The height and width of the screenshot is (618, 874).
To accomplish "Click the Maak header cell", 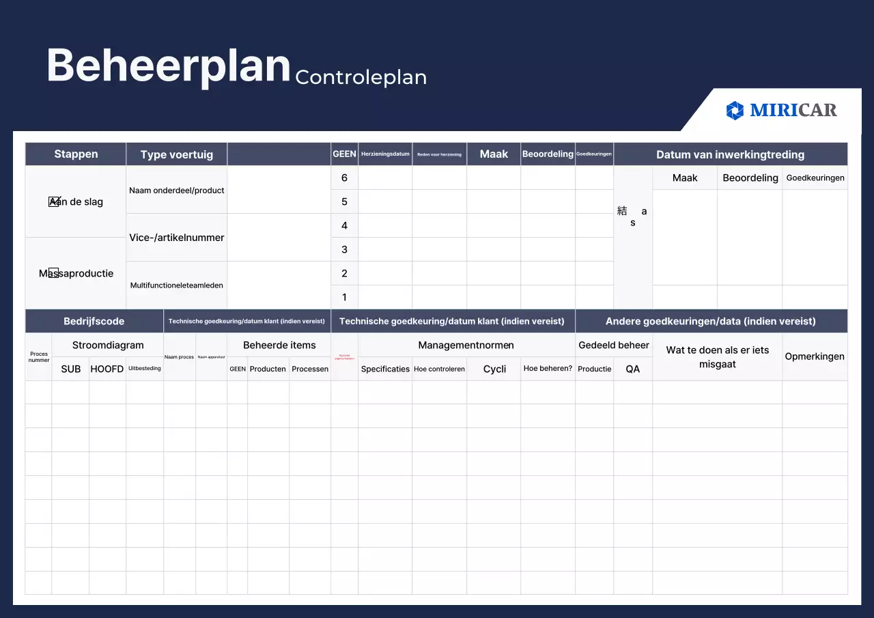I will (493, 154).
